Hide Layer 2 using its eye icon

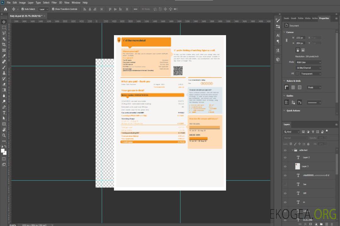click(x=285, y=158)
